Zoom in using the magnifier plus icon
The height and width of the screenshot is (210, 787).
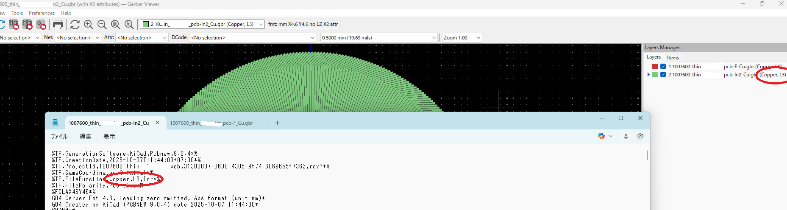pyautogui.click(x=89, y=25)
